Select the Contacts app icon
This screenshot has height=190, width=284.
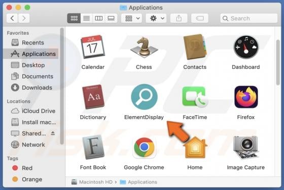(195, 46)
